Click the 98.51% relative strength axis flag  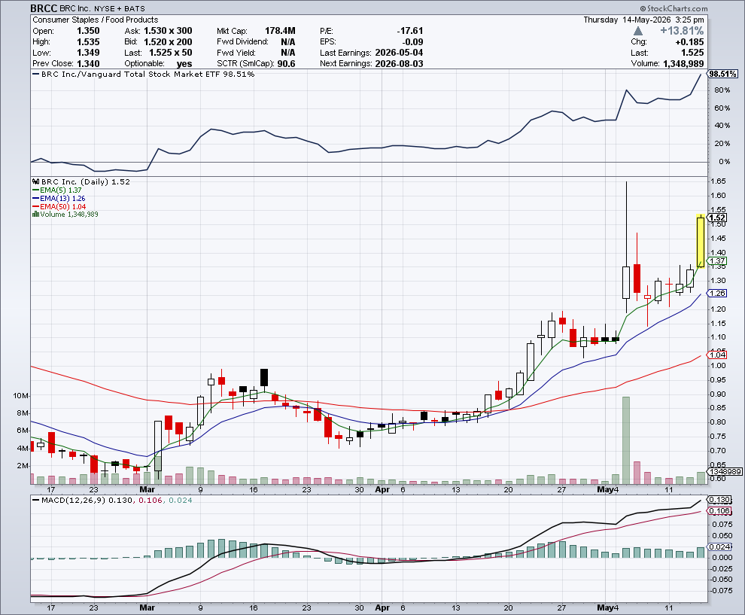point(722,74)
